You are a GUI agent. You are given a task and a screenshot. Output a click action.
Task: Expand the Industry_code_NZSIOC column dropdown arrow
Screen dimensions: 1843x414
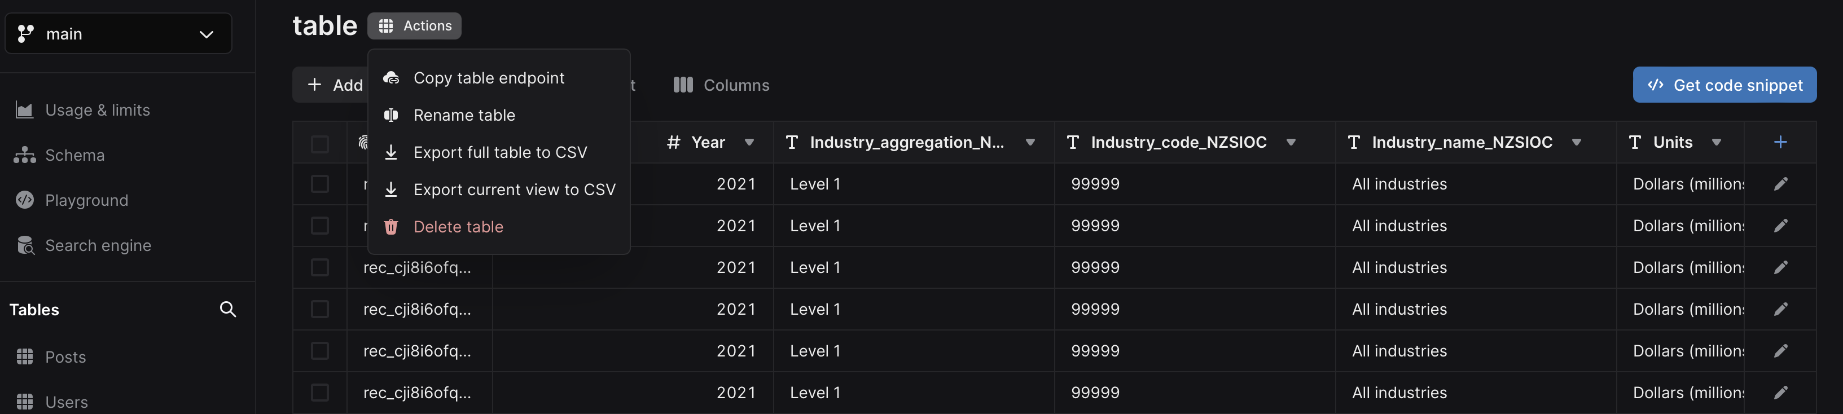[x=1291, y=142]
